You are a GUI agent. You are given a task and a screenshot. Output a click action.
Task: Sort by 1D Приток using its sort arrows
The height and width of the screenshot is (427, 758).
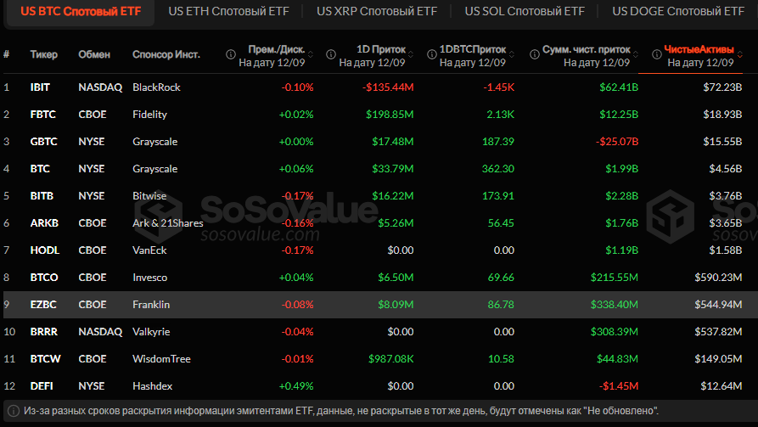pyautogui.click(x=410, y=55)
